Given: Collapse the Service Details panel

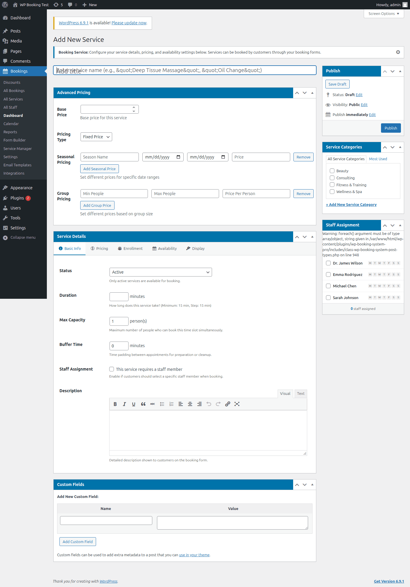Looking at the screenshot, I should pos(312,237).
